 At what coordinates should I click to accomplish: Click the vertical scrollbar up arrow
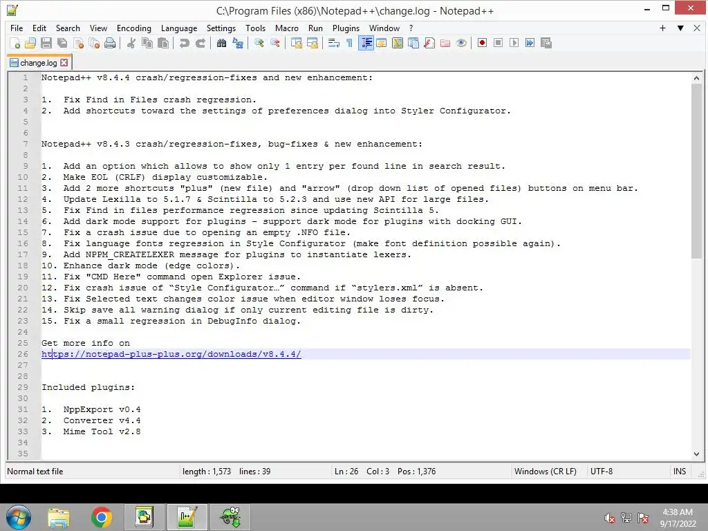696,78
